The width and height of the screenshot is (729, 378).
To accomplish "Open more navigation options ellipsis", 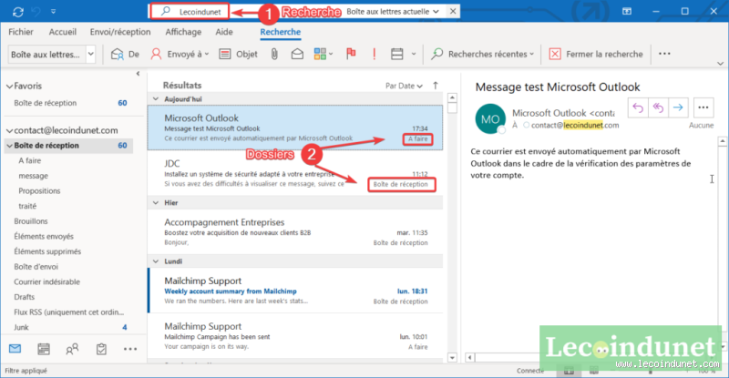I will click(130, 349).
